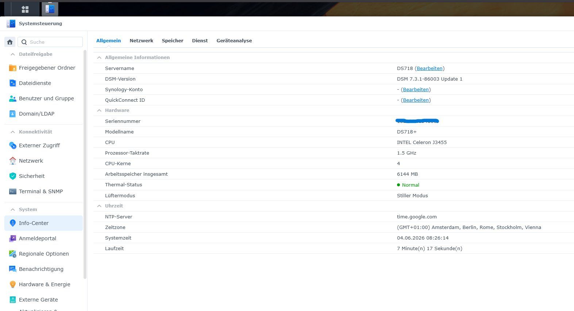This screenshot has width=574, height=311.
Task: Collapse the Konnektivität sidebar group
Action: point(13,132)
